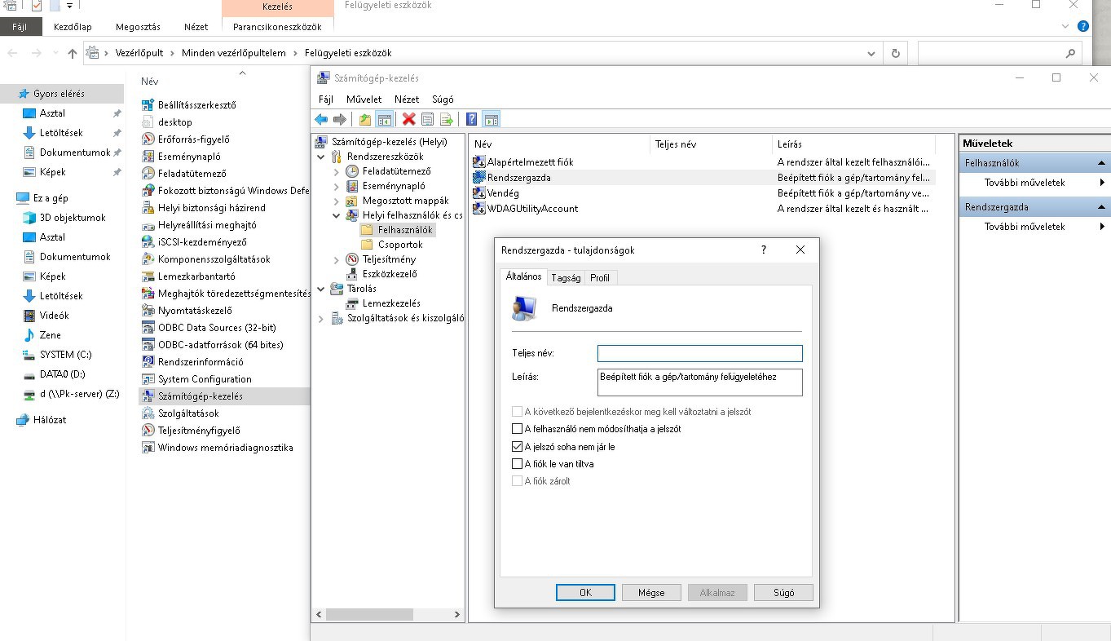The image size is (1111, 641).
Task: Click the Forward arrow in Számítógép-kezelés toolbar
Action: pos(340,119)
